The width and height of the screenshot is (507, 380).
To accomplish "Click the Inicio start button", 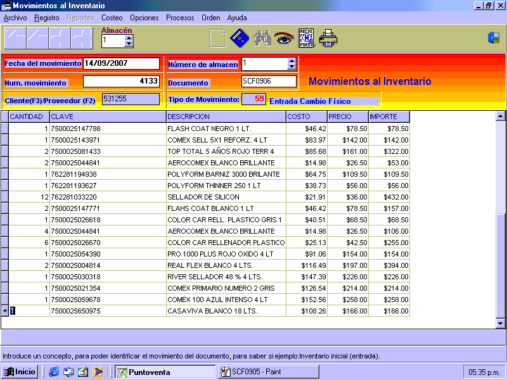I will point(20,372).
